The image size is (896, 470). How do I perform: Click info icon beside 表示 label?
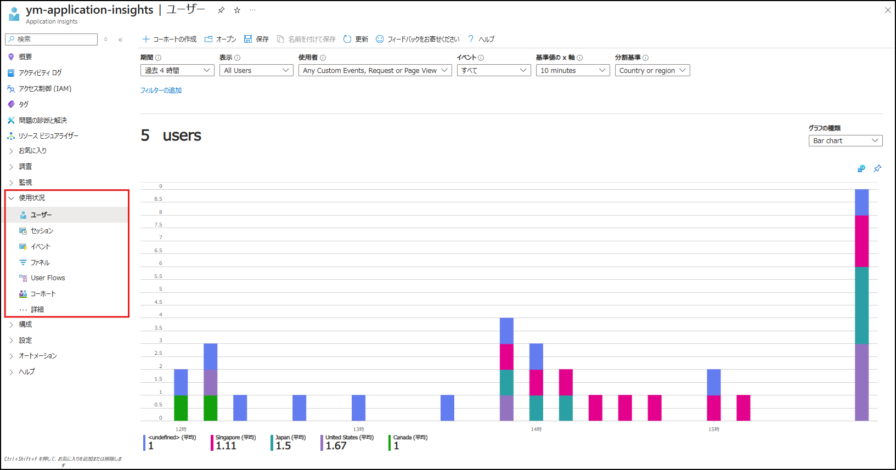point(238,58)
